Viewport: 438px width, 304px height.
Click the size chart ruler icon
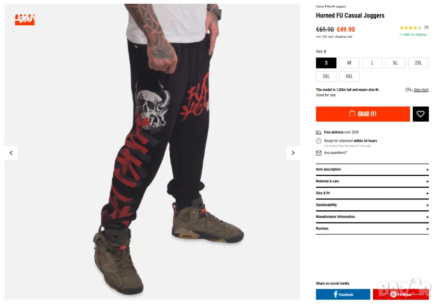(x=408, y=90)
